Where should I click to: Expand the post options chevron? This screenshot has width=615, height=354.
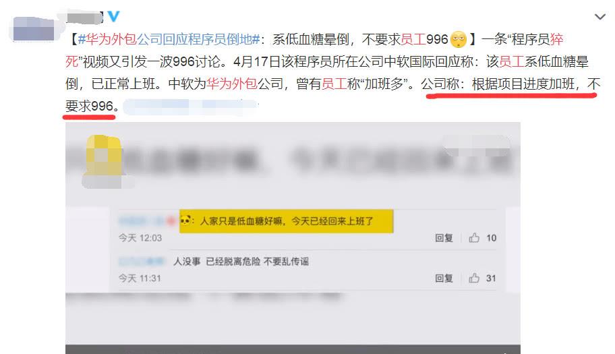pyautogui.click(x=600, y=17)
